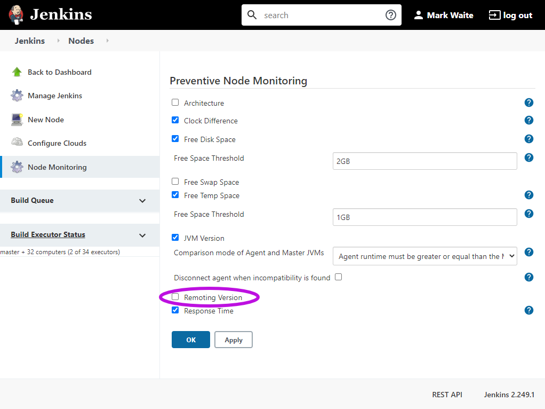
Task: Click the user profile icon beside Mark Waite
Action: click(419, 15)
